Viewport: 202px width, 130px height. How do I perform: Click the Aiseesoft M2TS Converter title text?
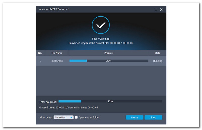[54, 9]
